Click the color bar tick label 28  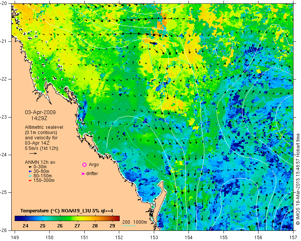pos(95,226)
